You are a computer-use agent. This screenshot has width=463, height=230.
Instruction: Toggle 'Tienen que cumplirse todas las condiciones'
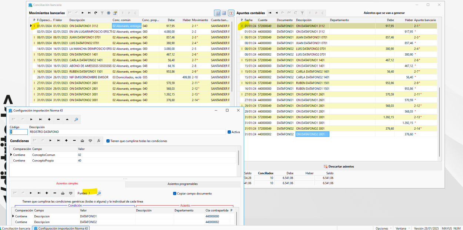[x=108, y=141]
